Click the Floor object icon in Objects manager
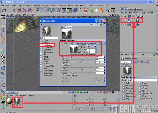The width and height of the screenshot is (158, 113). pos(129,24)
